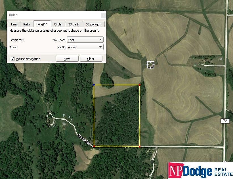
Task: Select the Circle tab
Action: click(x=58, y=24)
